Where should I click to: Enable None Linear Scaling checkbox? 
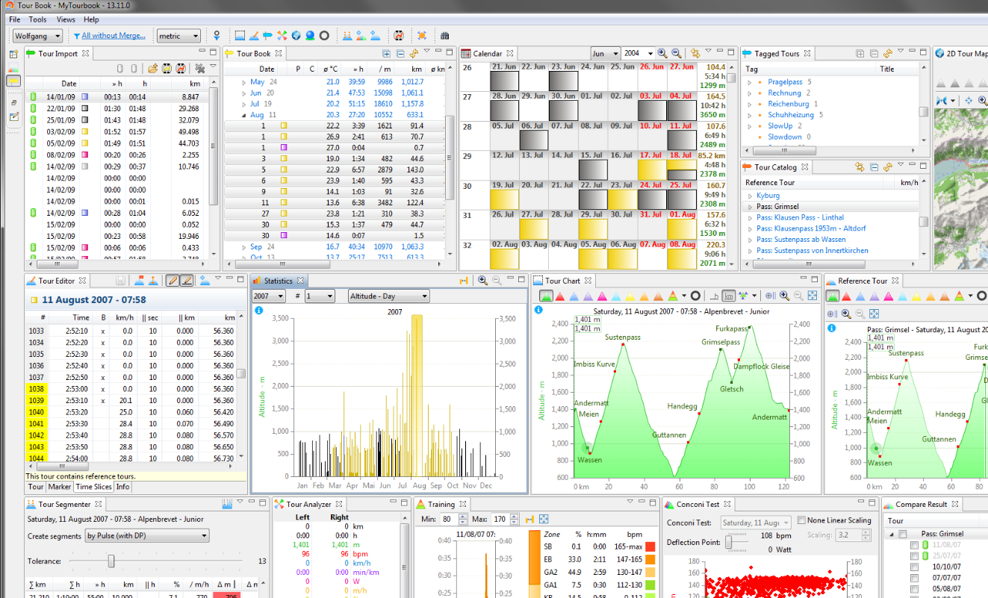[x=801, y=520]
